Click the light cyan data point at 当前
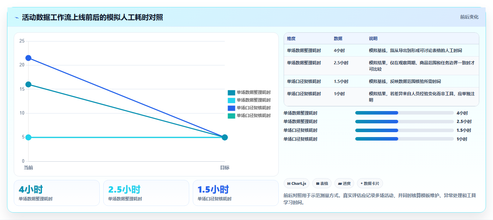Viewport: 493px width, 220px height. pyautogui.click(x=28, y=137)
